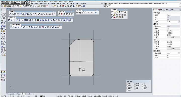Create a new file with the New icon
This screenshot has width=181, height=97.
2,6
